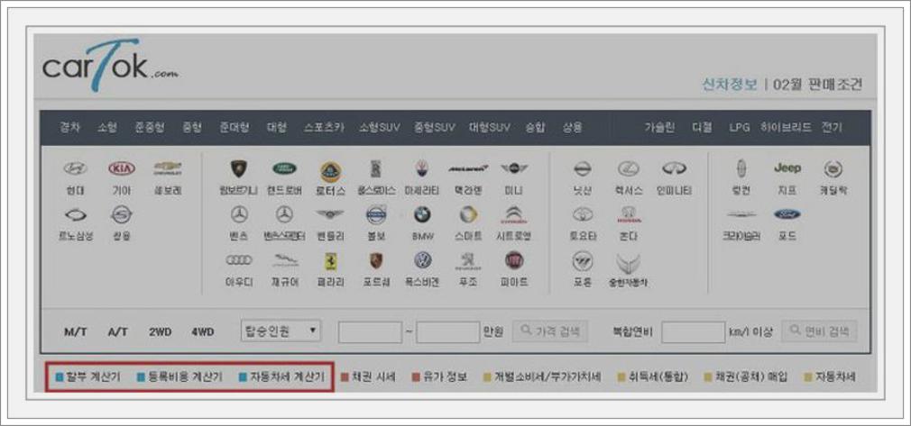This screenshot has height=426, width=911.
Task: Select the SsangYong (쌍용) brand logo
Action: (x=122, y=215)
